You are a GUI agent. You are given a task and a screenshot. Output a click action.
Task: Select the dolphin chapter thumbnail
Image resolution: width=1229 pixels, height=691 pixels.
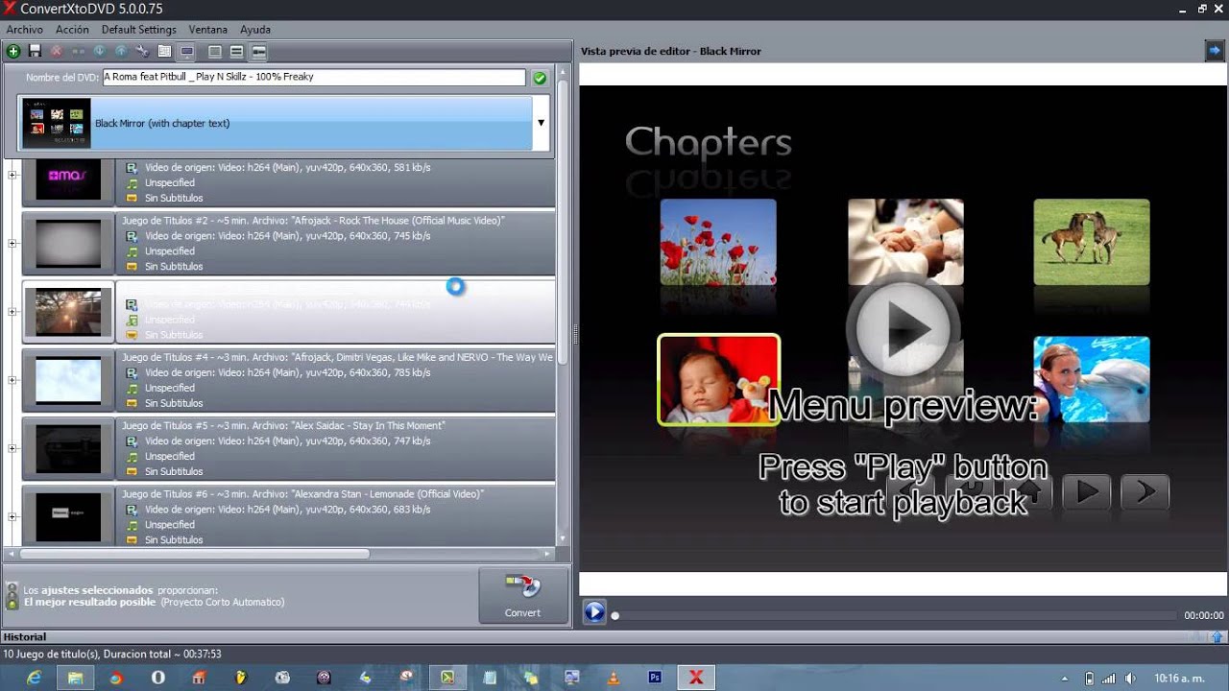1092,379
